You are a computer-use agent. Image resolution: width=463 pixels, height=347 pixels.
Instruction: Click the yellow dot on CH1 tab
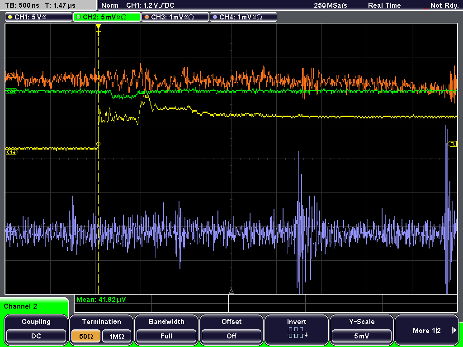[10, 17]
